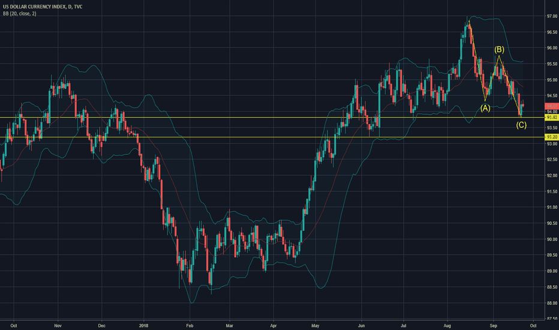The image size is (559, 330).
Task: Click the Nov date axis label
Action: 58,326
